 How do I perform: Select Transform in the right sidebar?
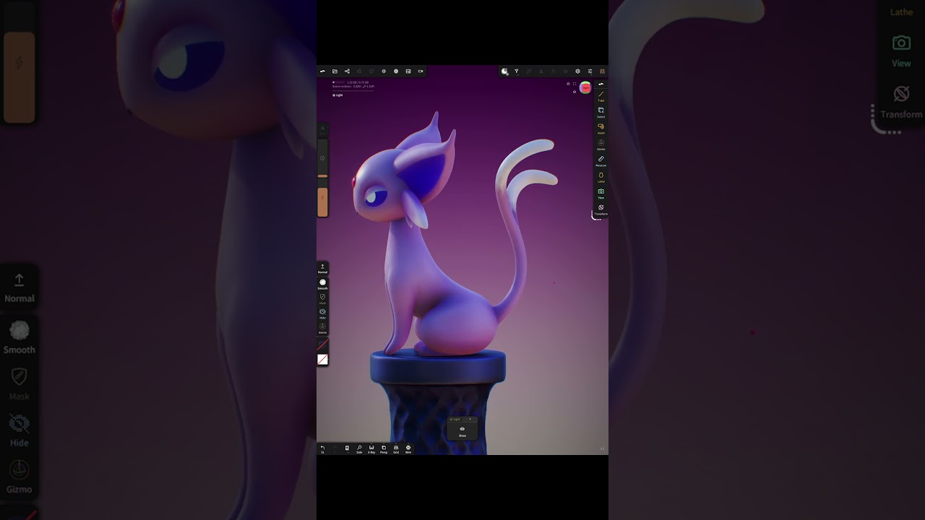[x=601, y=209]
